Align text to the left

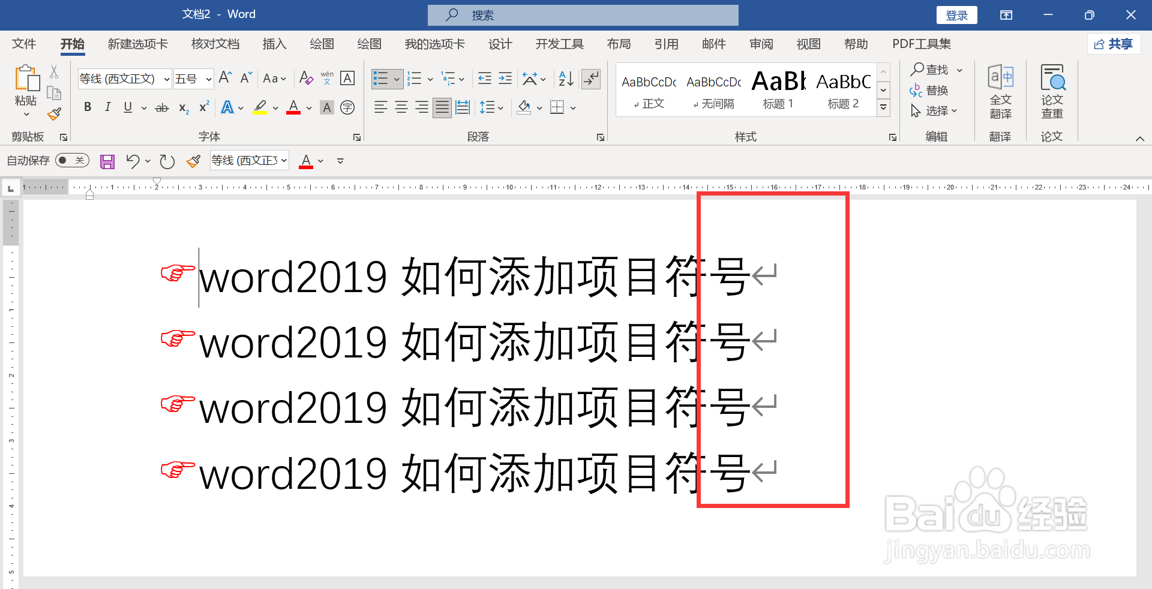point(380,107)
